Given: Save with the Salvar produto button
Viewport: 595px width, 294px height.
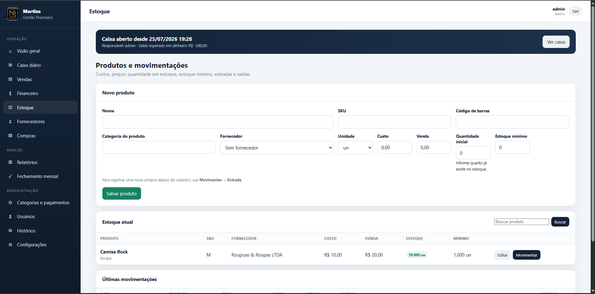Looking at the screenshot, I should coord(122,193).
